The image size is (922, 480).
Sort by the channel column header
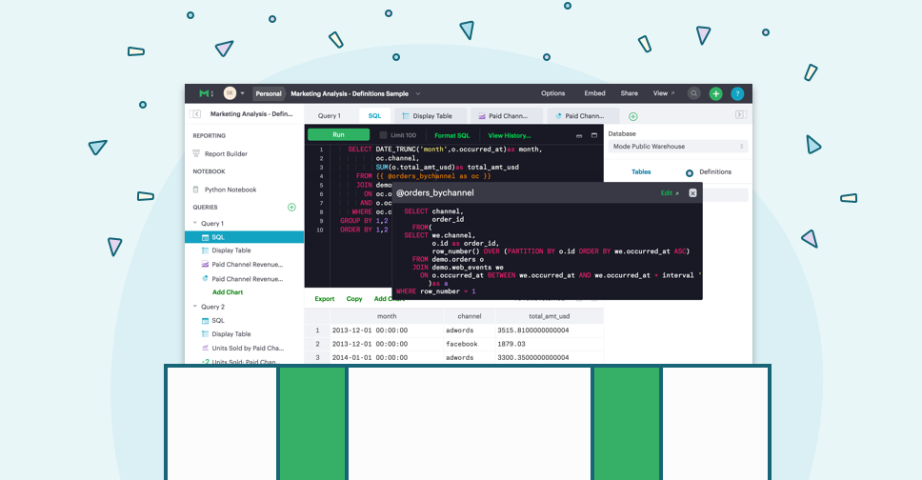click(x=470, y=316)
